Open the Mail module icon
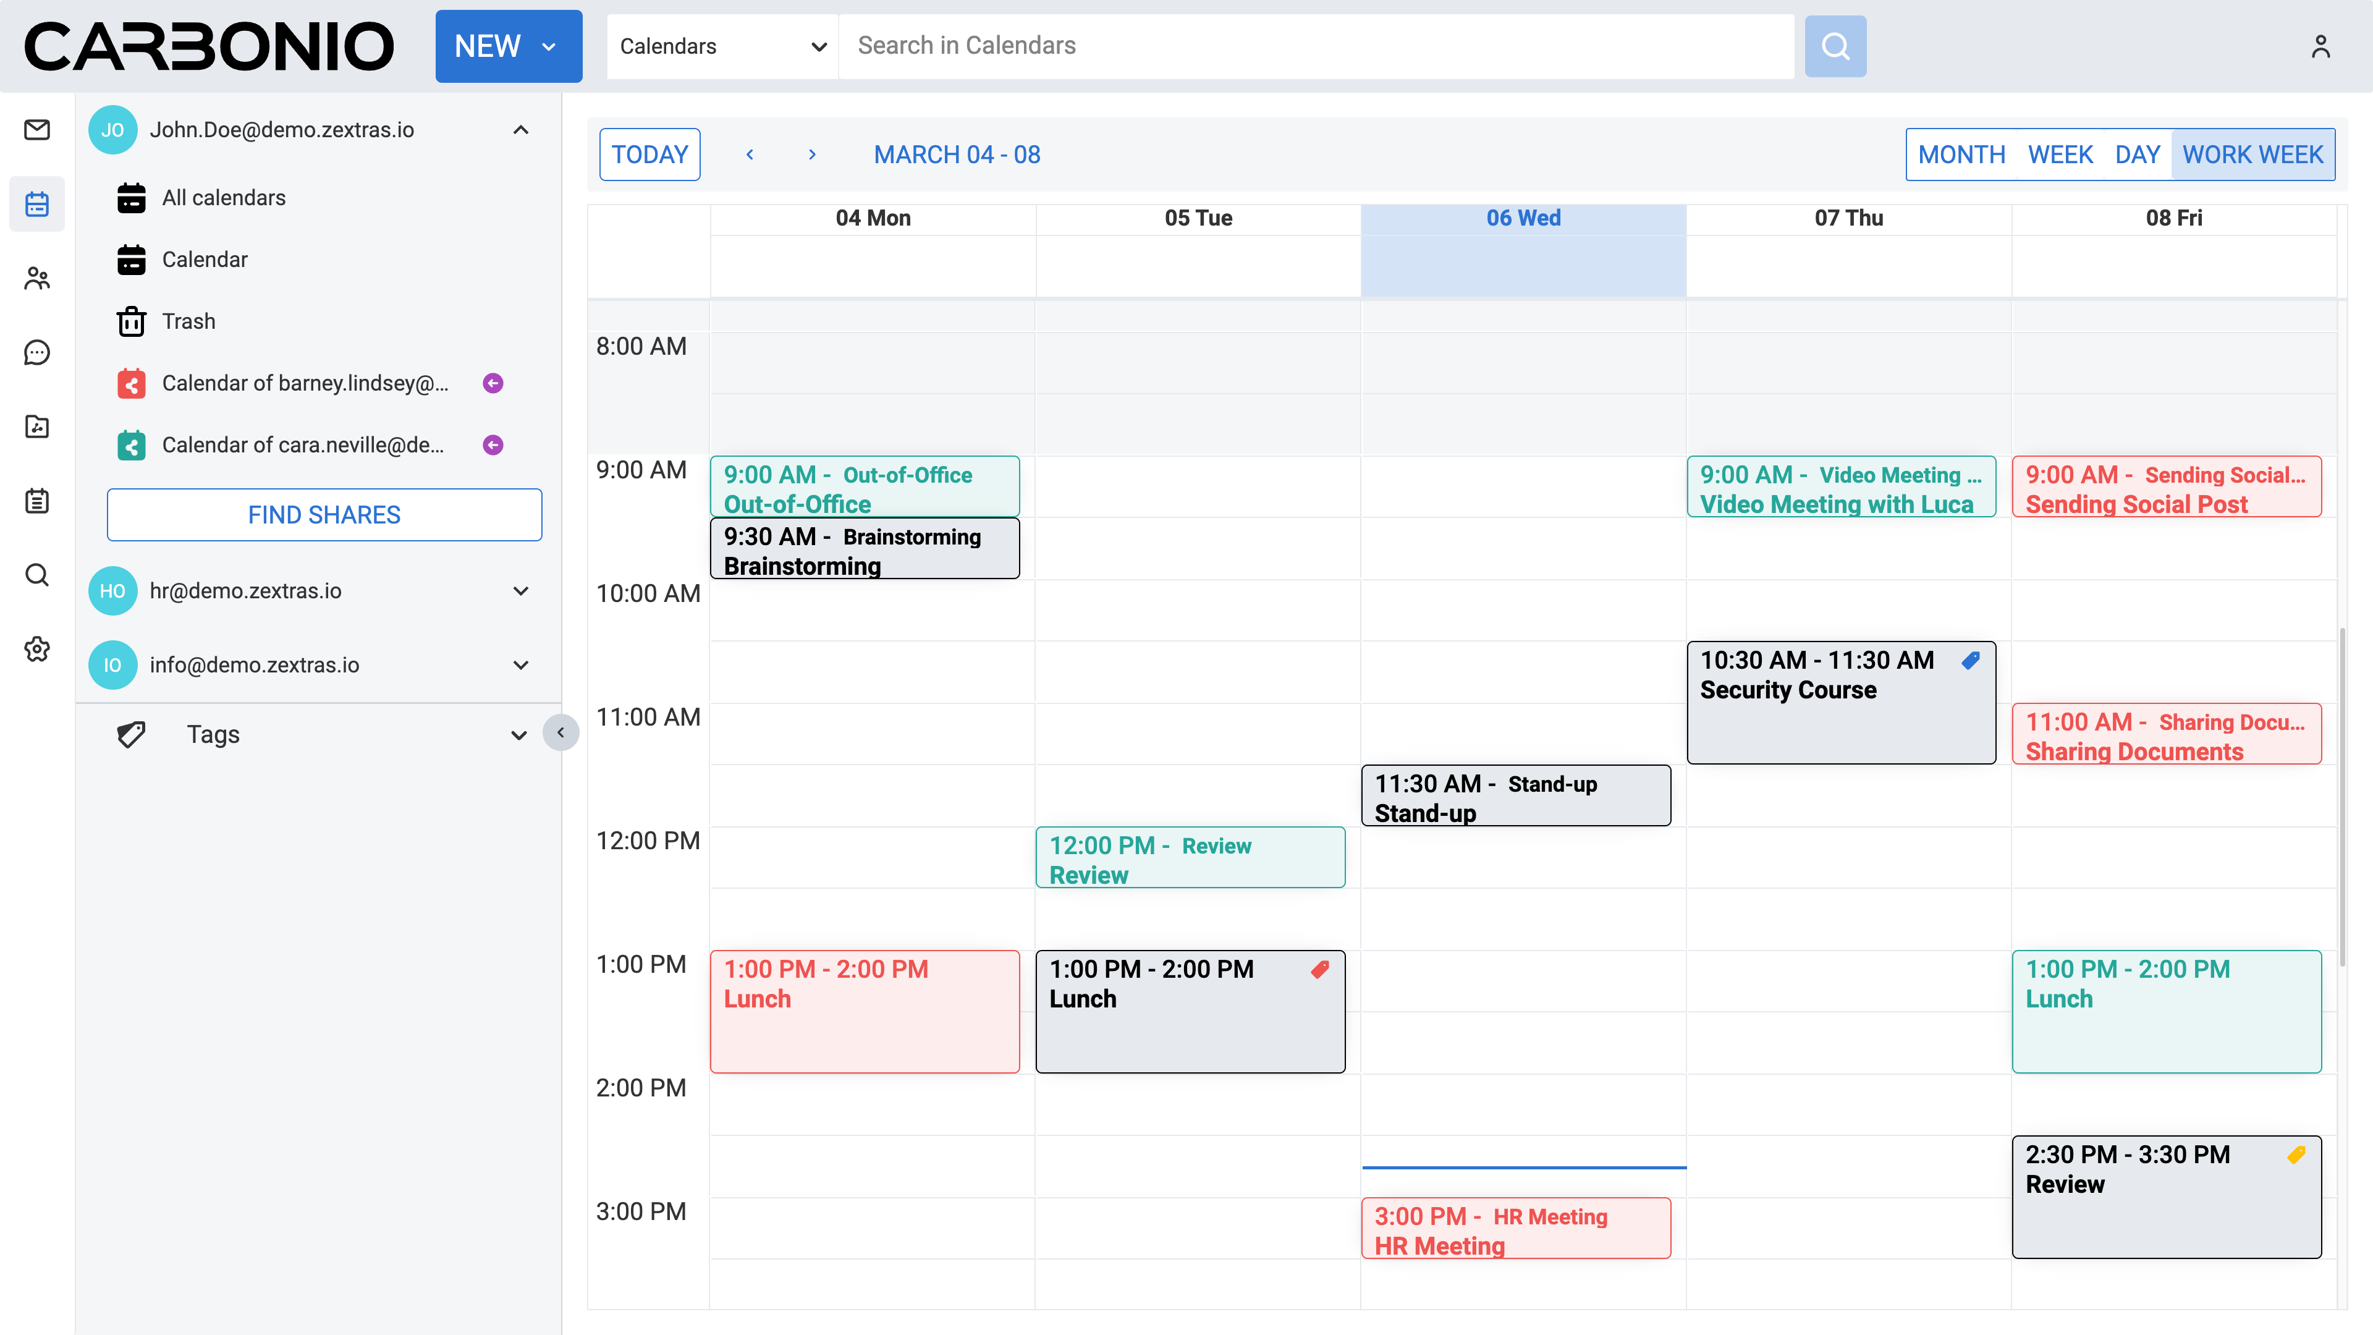The width and height of the screenshot is (2373, 1335). pyautogui.click(x=37, y=130)
